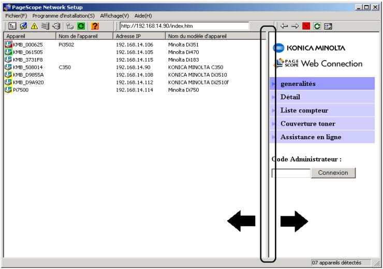Click the import arrow toolbar icon

(56, 26)
